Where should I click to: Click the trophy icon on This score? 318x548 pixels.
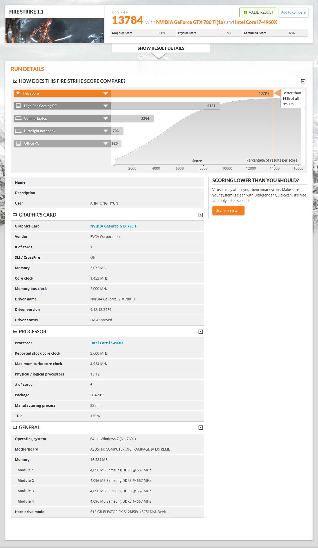pos(18,93)
